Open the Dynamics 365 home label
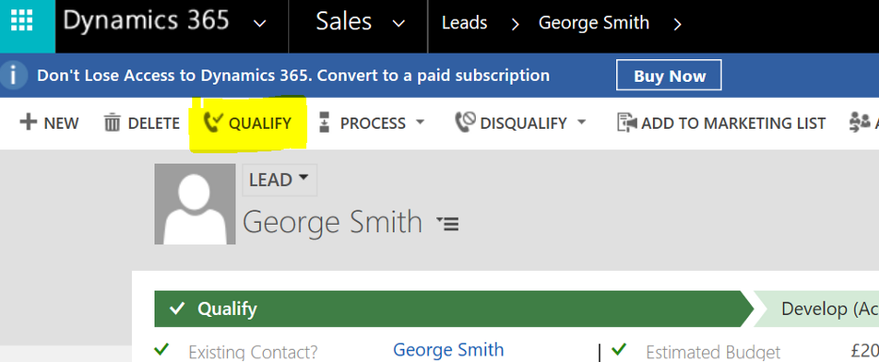This screenshot has width=879, height=362. 146,21
